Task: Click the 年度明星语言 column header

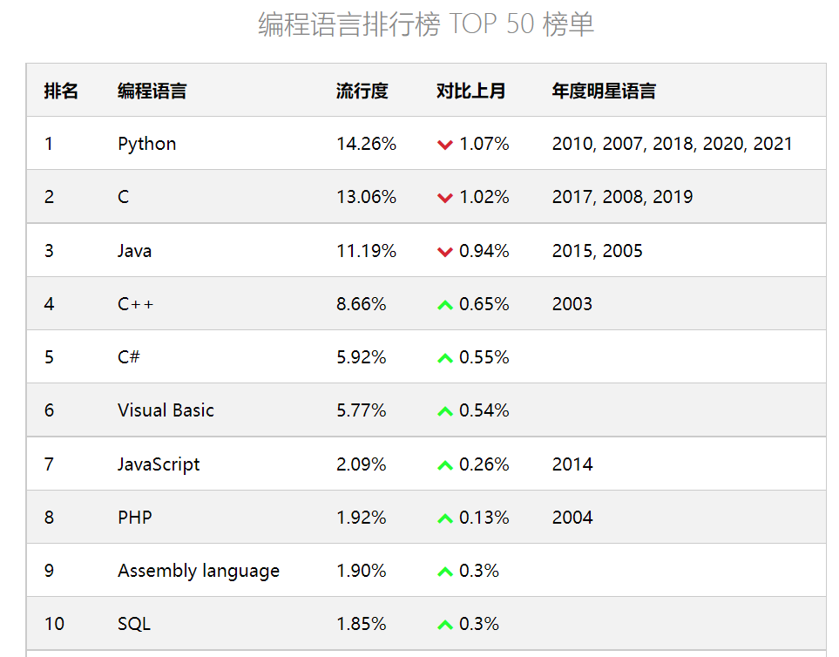Action: [604, 91]
